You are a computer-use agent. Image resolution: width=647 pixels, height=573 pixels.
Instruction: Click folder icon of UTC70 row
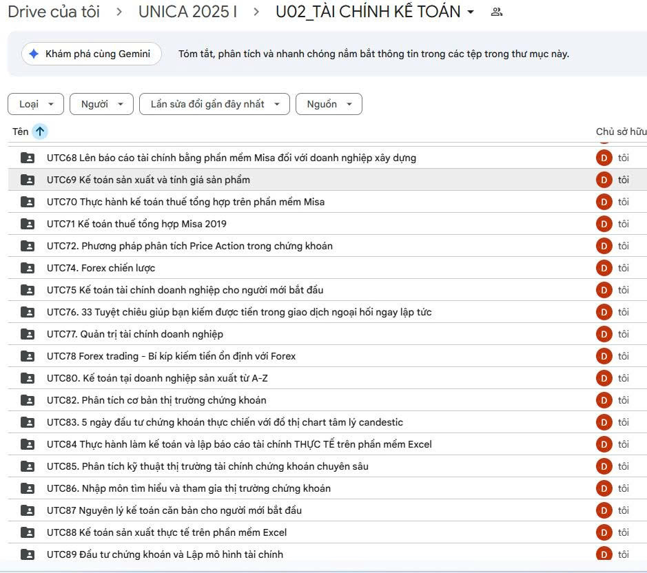[x=28, y=202]
